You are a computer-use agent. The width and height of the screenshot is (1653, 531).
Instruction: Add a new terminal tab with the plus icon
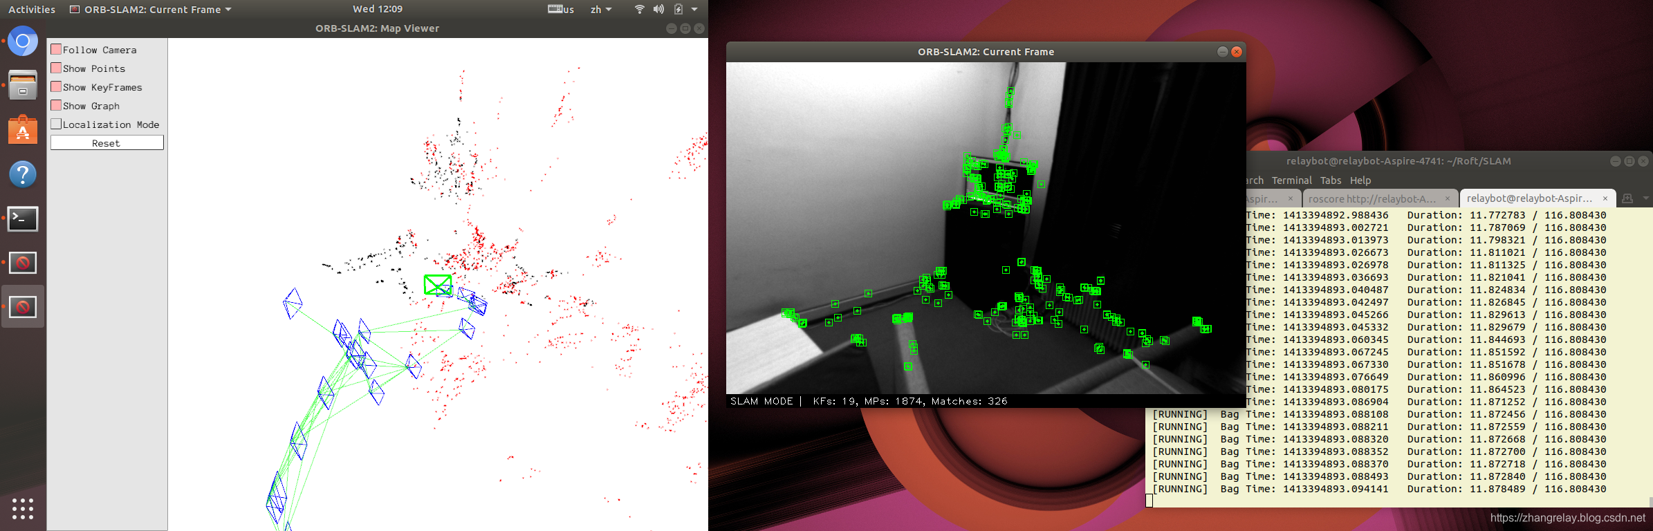pos(1627,198)
